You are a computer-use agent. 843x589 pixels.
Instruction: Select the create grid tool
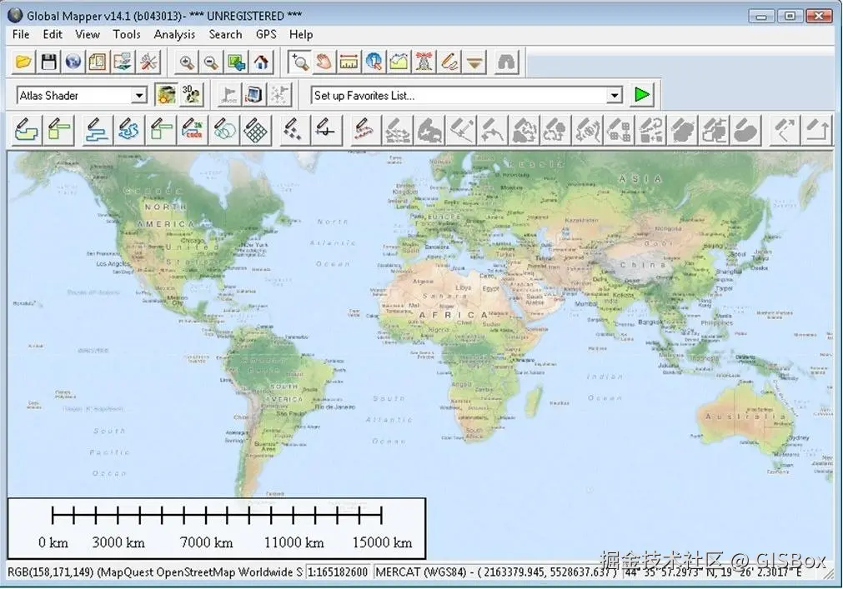point(256,131)
